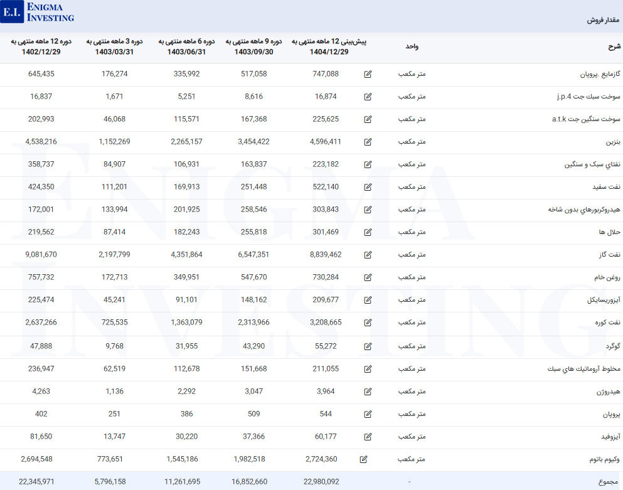Edit the نفت کوره forecast value
This screenshot has height=490, width=623.
pos(368,322)
